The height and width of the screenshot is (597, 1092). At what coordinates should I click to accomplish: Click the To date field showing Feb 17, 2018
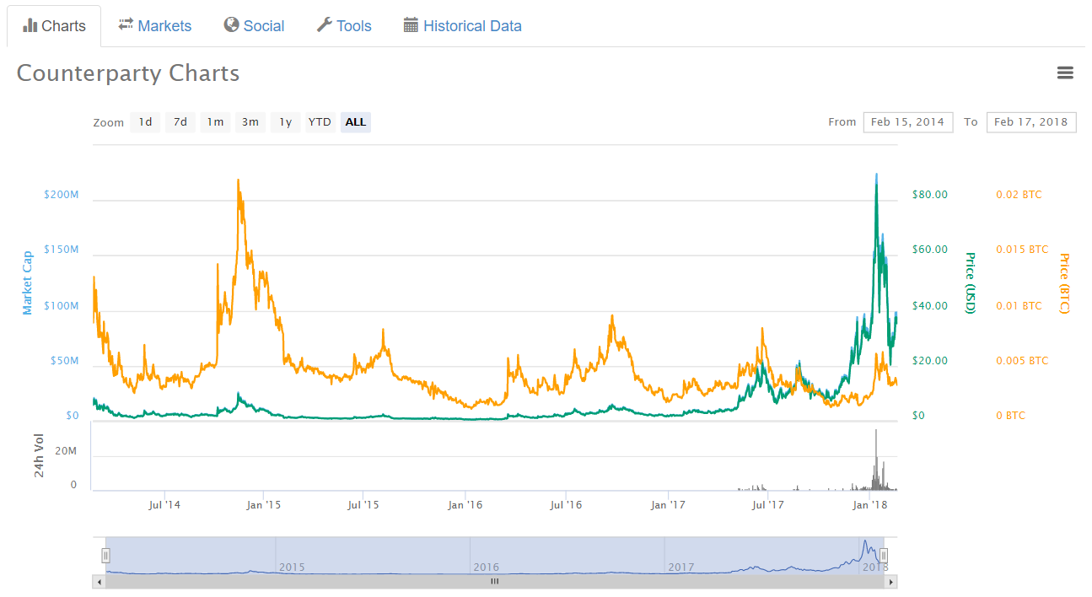point(1030,121)
